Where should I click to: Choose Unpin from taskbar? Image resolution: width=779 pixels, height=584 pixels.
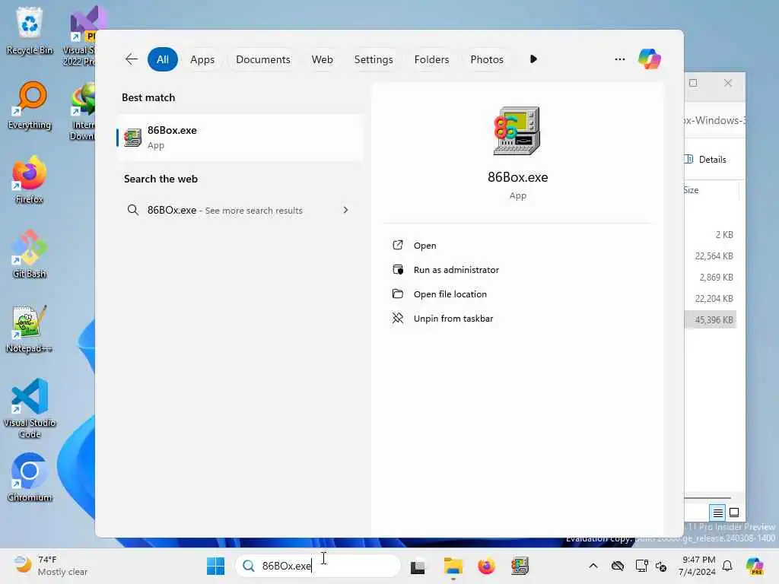tap(453, 319)
